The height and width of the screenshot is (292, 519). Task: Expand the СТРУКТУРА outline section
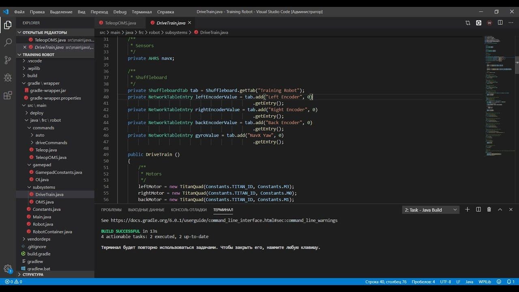32,275
